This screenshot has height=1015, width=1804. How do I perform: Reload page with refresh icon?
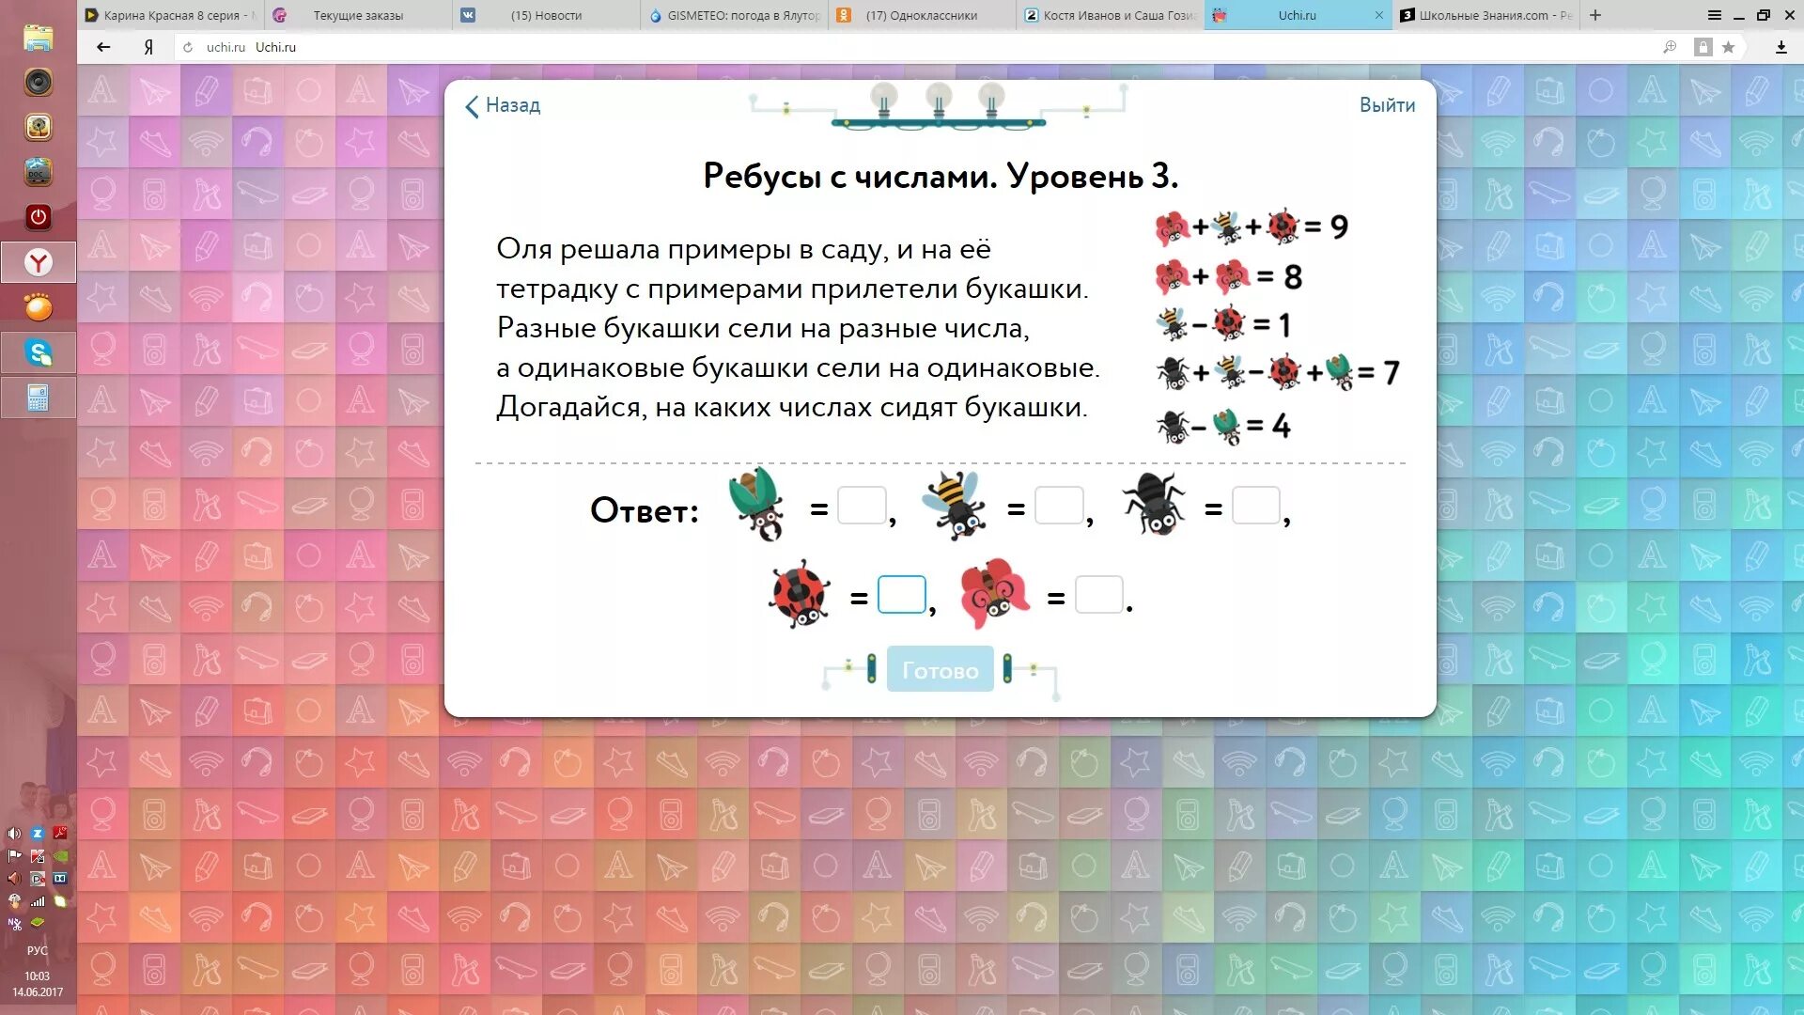pos(188,47)
